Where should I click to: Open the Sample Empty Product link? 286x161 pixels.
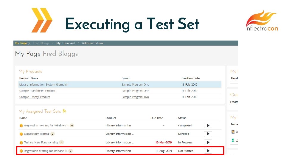click(35, 97)
